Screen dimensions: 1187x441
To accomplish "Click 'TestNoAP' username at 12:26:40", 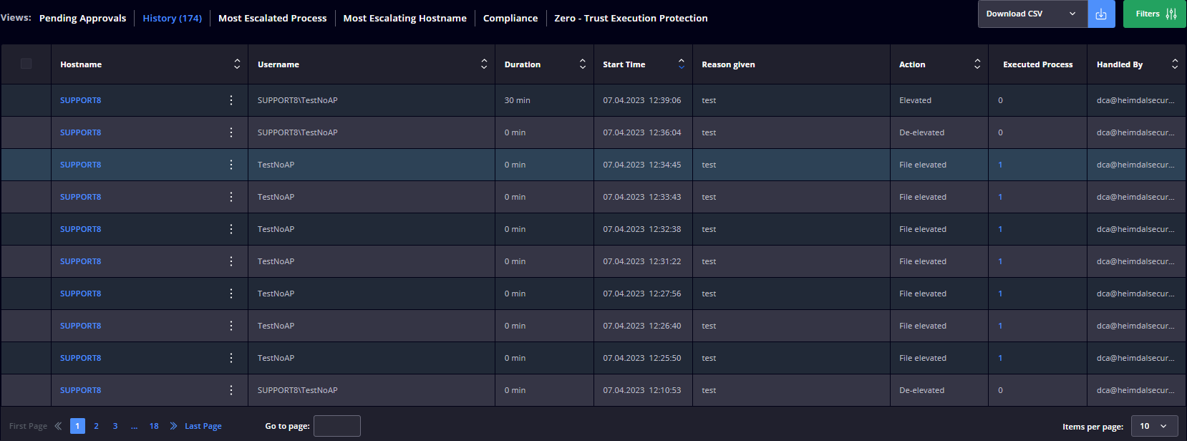I will (276, 326).
